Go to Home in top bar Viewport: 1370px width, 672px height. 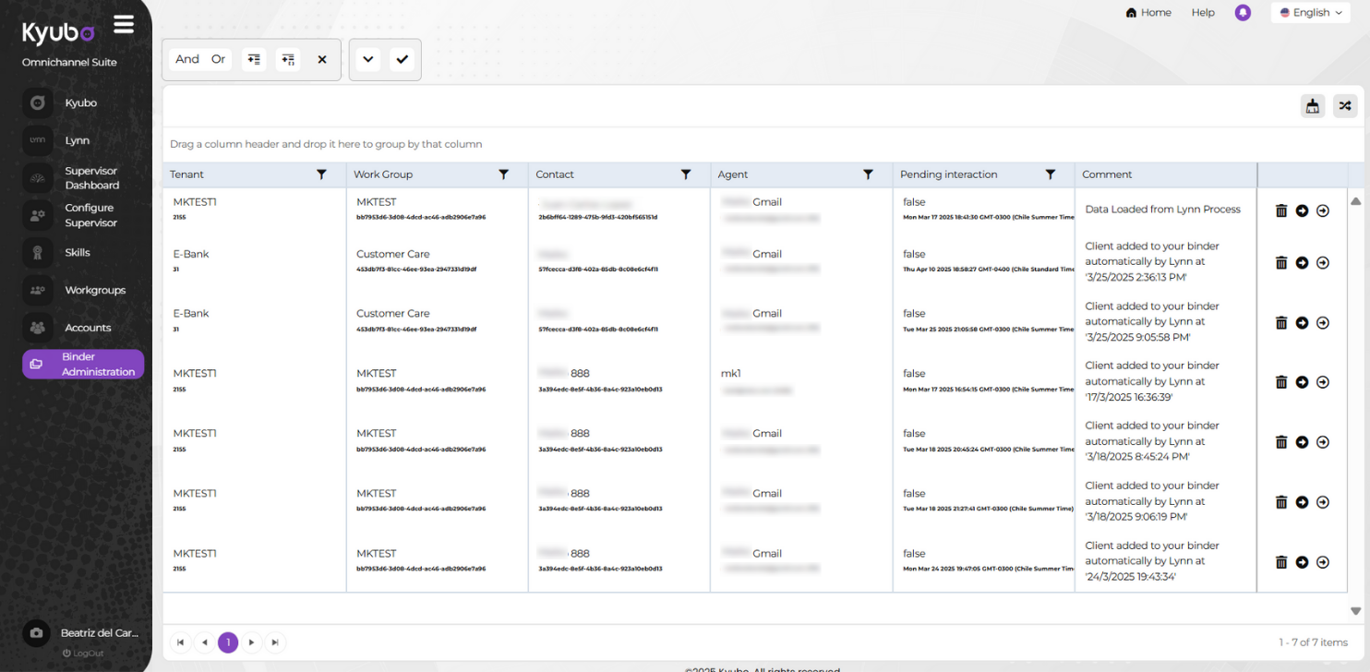(1148, 13)
